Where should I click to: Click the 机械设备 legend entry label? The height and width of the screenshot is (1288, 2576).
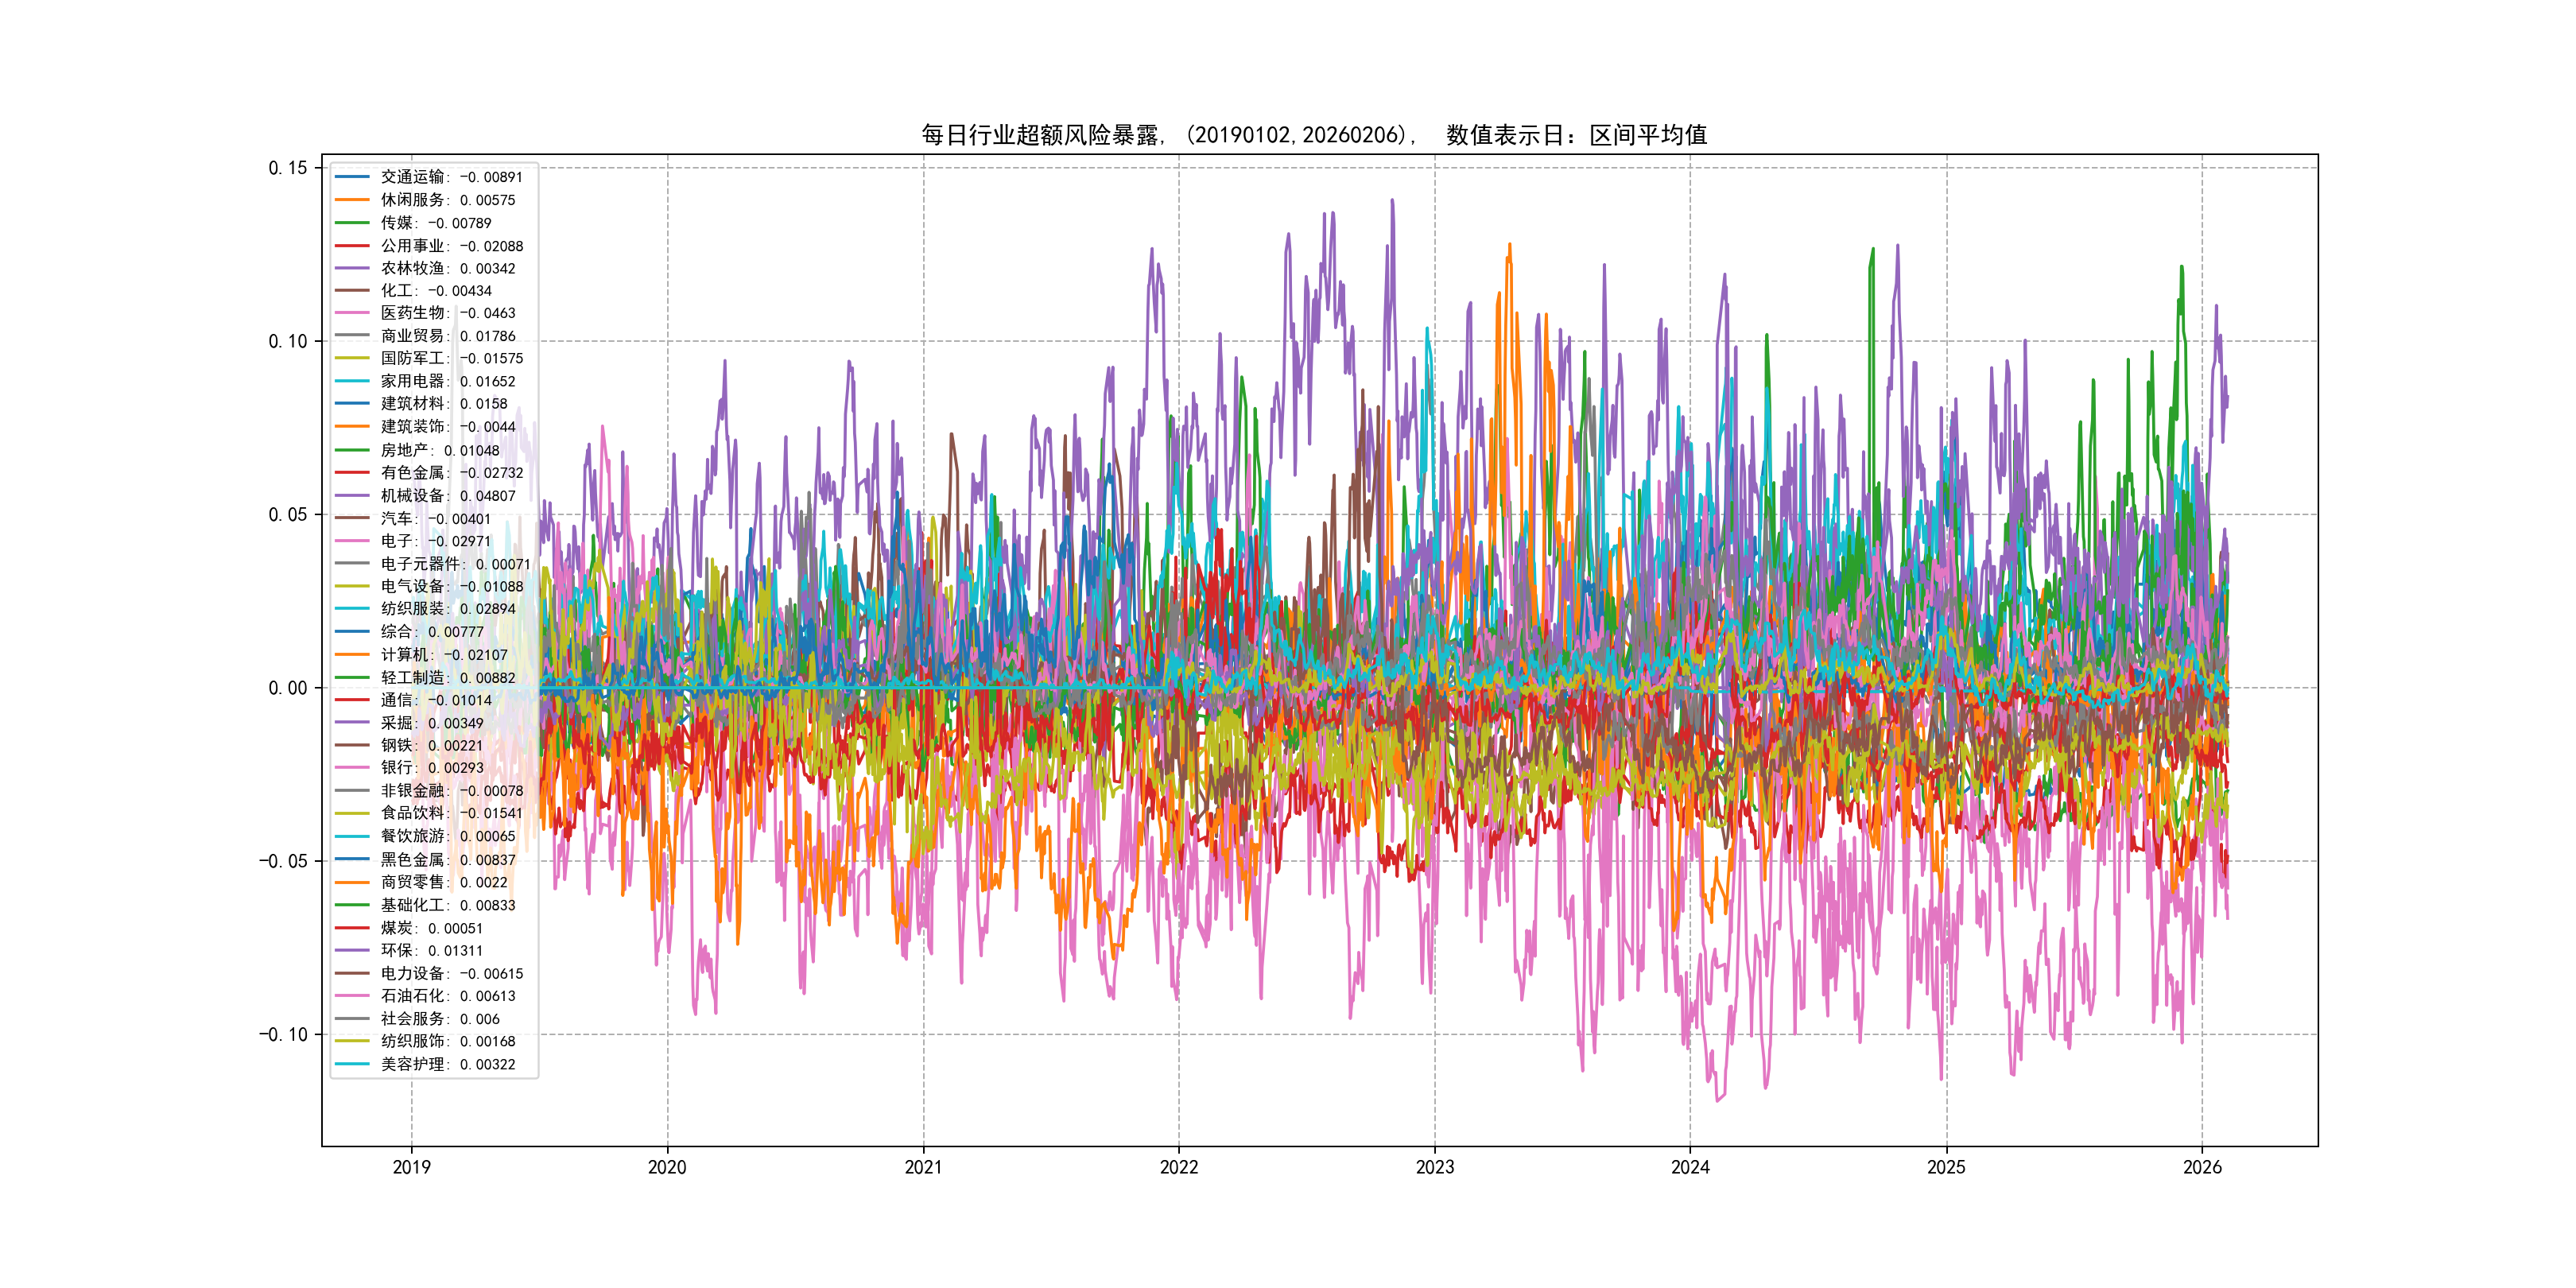448,495
